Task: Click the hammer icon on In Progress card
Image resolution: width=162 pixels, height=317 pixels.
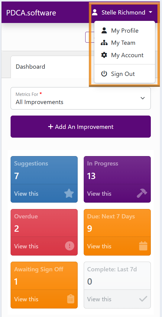Action: [x=142, y=194]
